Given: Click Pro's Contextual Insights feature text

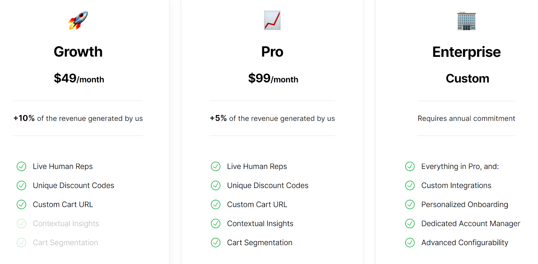Looking at the screenshot, I should pyautogui.click(x=260, y=224).
